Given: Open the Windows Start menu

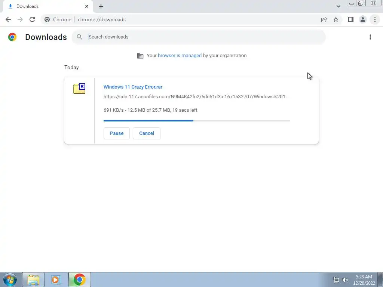Looking at the screenshot, I should pyautogui.click(x=10, y=280).
